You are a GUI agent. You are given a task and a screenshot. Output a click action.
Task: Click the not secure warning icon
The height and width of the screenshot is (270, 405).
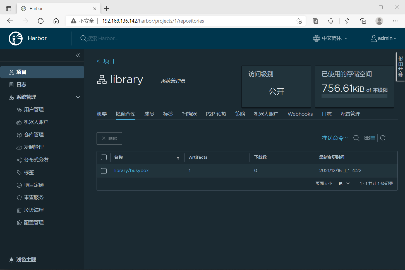pos(73,21)
